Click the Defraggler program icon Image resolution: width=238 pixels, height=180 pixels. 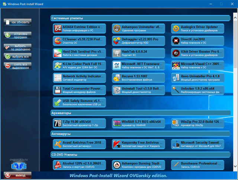click(x=116, y=41)
